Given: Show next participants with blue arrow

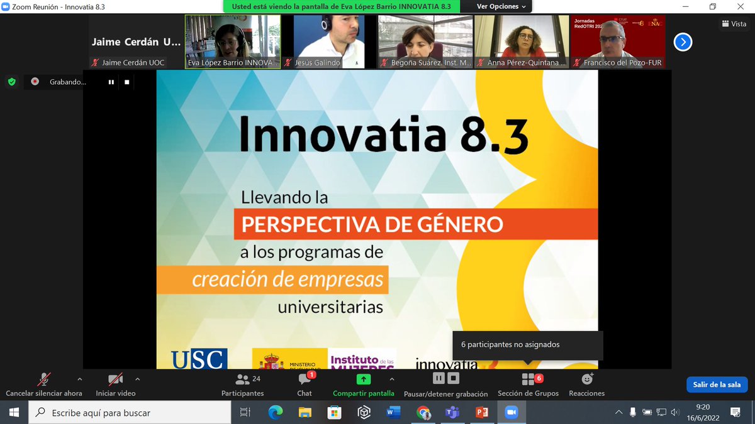Looking at the screenshot, I should 683,42.
